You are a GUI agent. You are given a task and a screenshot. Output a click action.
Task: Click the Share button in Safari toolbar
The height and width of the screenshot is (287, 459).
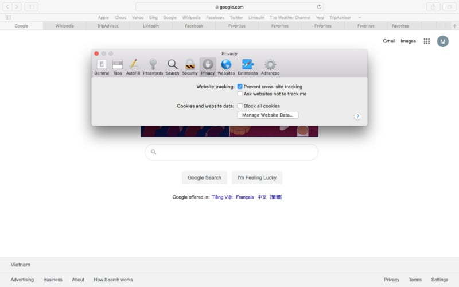pyautogui.click(x=433, y=7)
